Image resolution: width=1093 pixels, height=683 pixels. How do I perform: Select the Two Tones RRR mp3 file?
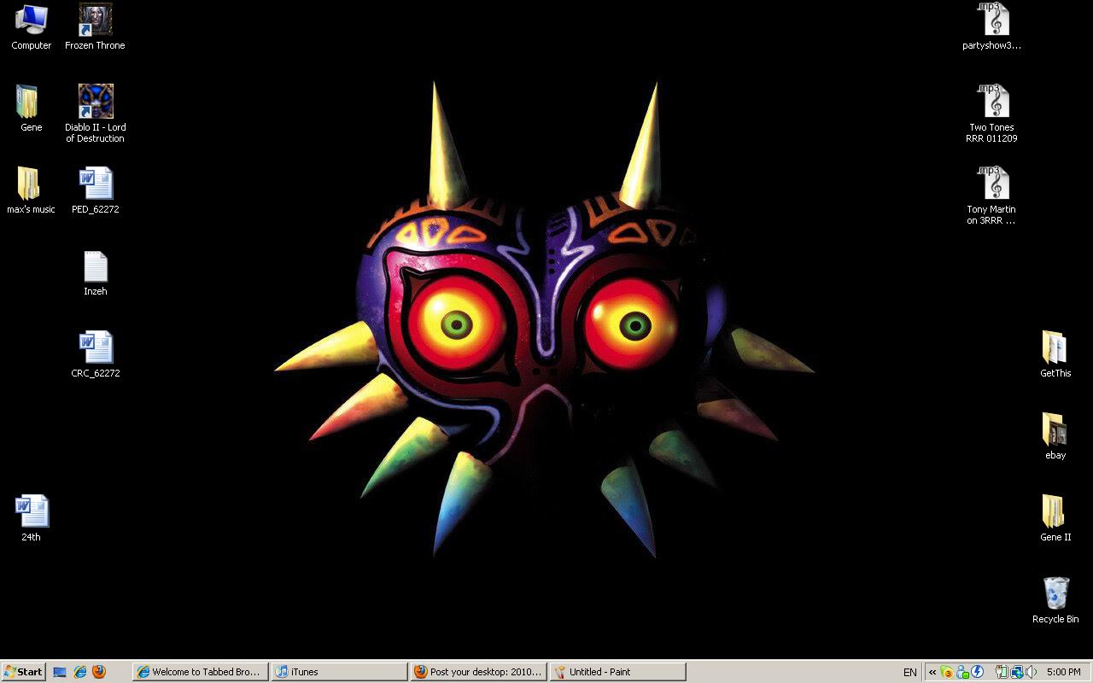coord(991,102)
